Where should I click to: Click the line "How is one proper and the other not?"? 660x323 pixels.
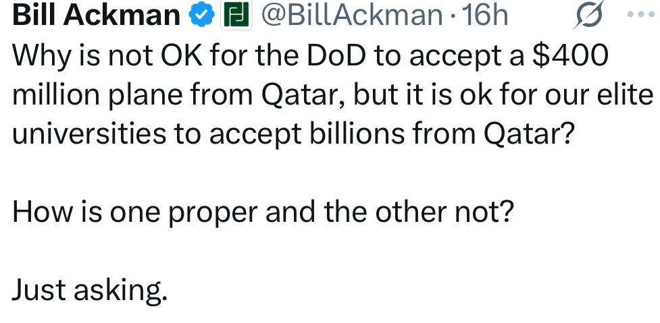[x=263, y=212]
